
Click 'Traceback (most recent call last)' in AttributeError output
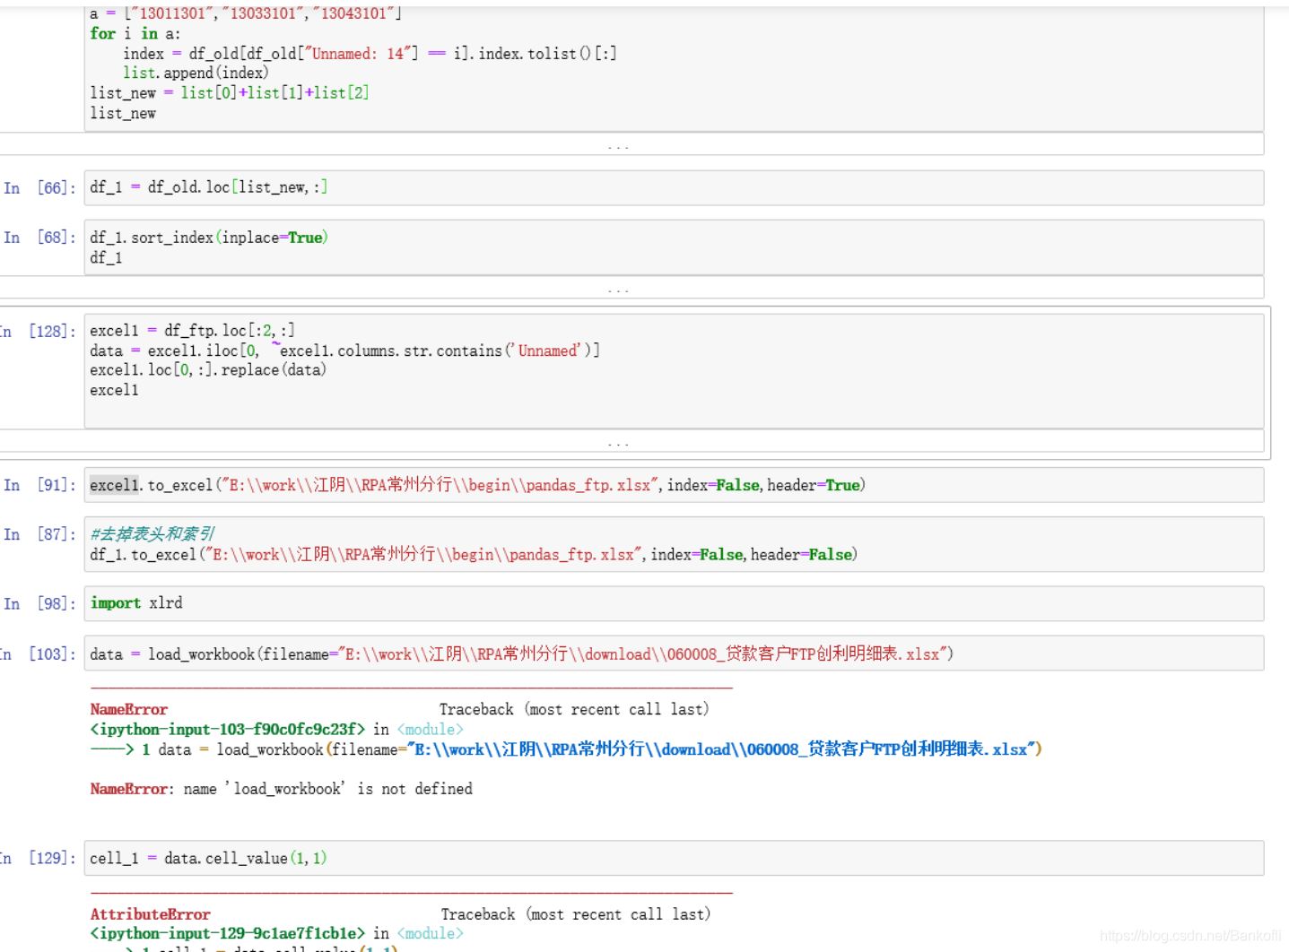[575, 914]
